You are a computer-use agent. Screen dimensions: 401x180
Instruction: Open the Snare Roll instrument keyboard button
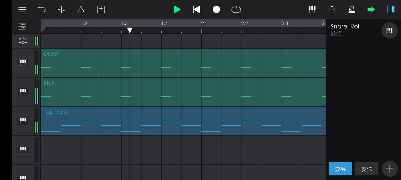point(390,30)
